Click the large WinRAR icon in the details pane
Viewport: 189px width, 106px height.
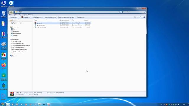(12, 94)
